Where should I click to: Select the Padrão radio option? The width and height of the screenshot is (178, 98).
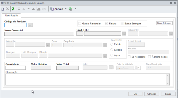click(x=112, y=44)
